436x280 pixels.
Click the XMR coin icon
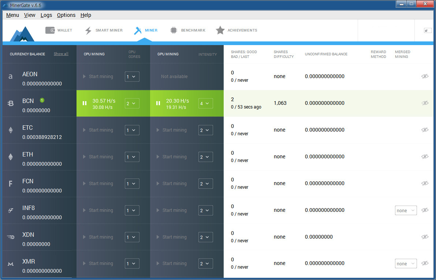click(11, 264)
